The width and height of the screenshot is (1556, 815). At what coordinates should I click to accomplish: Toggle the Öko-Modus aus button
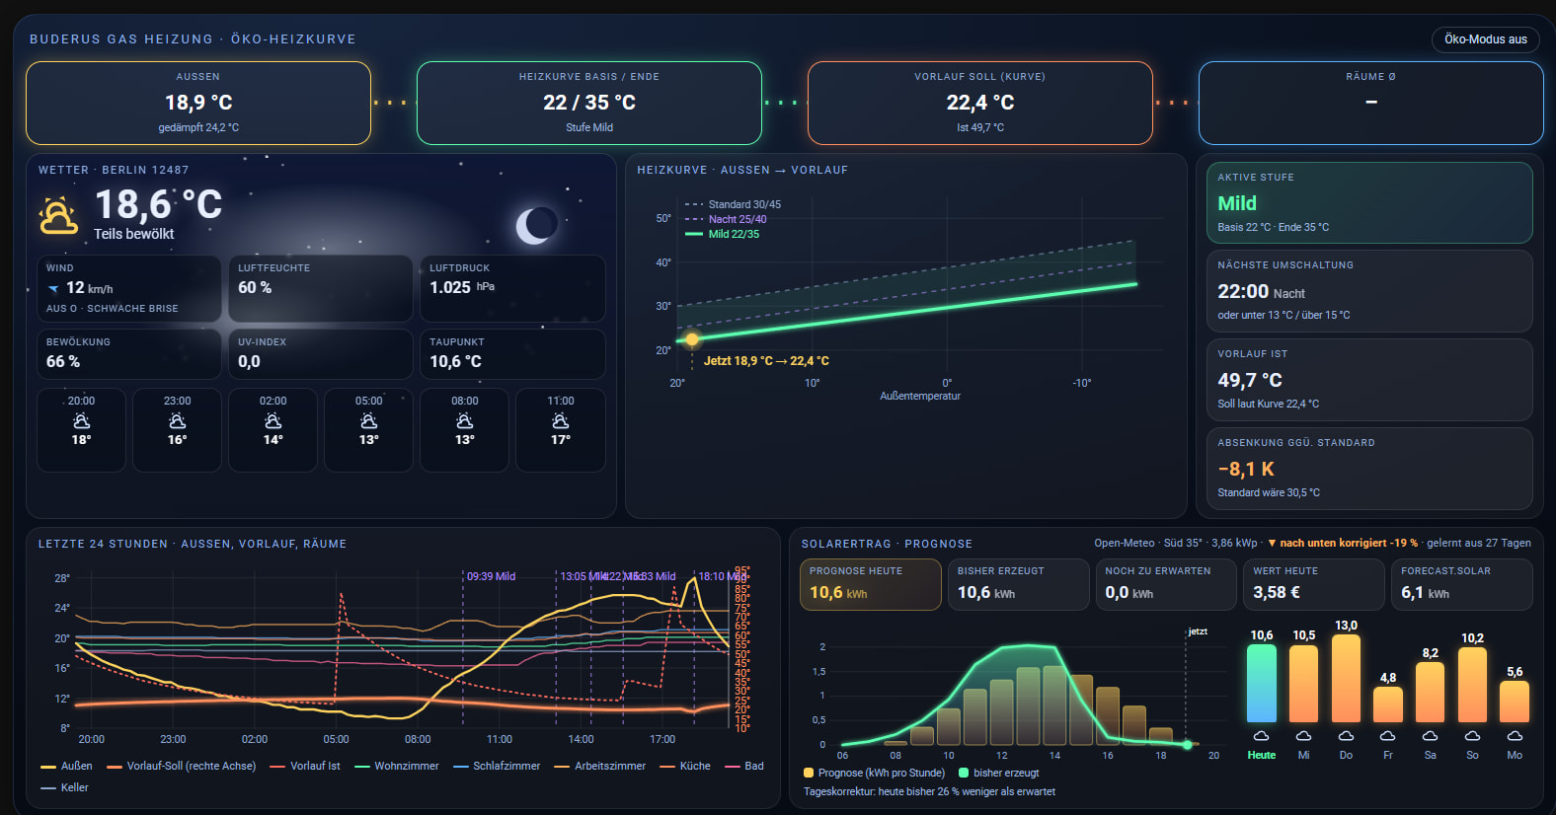click(1485, 39)
